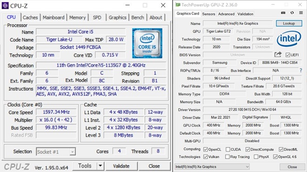Toggle the DirectCompute checkbox
This screenshot has width=307, height=172.
click(247, 150)
